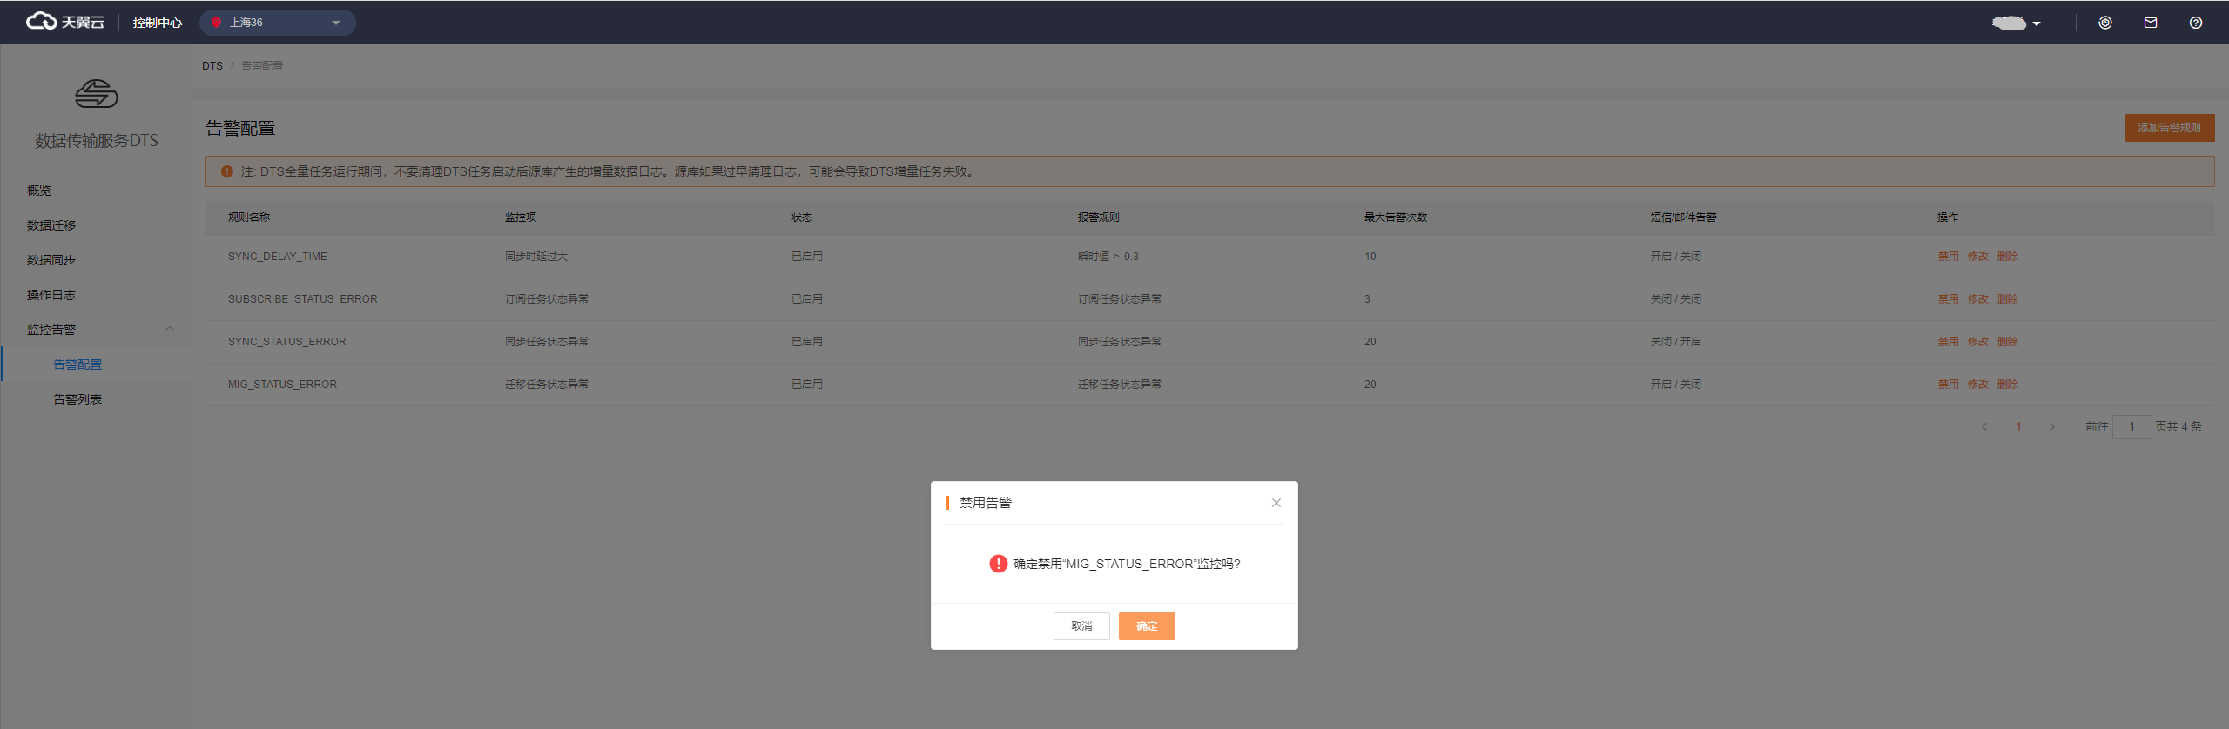Go to next page arrow

coord(2052,426)
